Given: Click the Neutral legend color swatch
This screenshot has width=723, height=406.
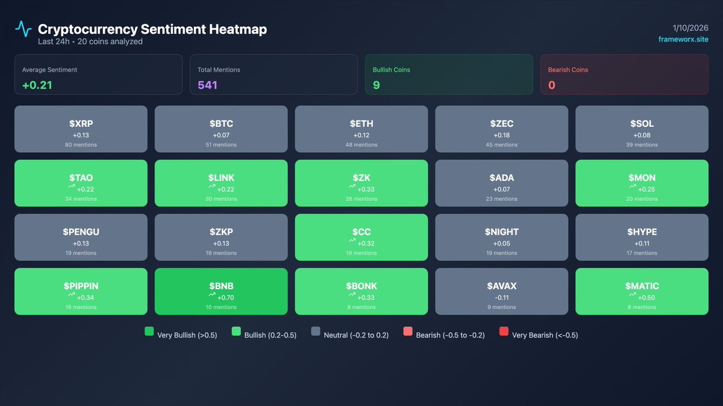Looking at the screenshot, I should [316, 331].
